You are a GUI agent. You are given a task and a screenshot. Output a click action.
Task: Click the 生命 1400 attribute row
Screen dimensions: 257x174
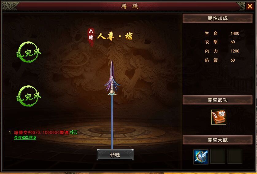point(222,34)
